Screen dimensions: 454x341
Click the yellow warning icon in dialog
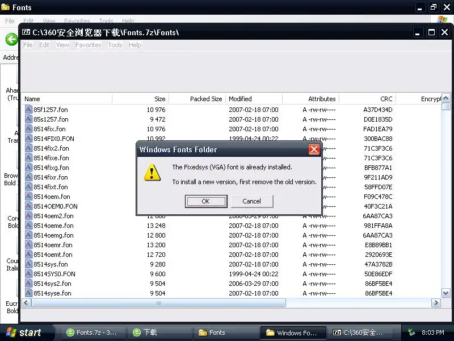(x=152, y=173)
